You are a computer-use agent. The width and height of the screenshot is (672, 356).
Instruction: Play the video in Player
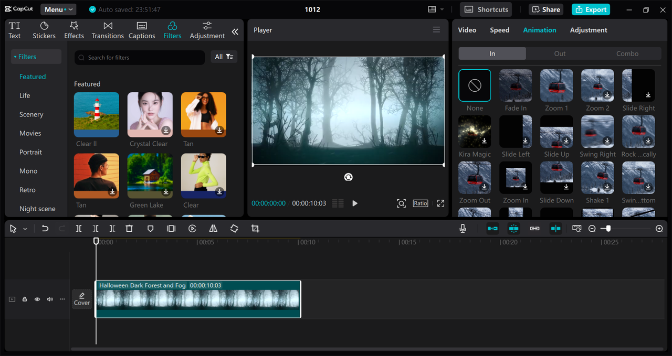355,203
